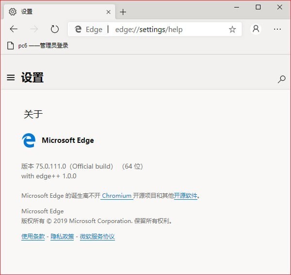The image size is (291, 275).
Task: Click the gear icon on the 设置 tab
Action: tap(13, 12)
